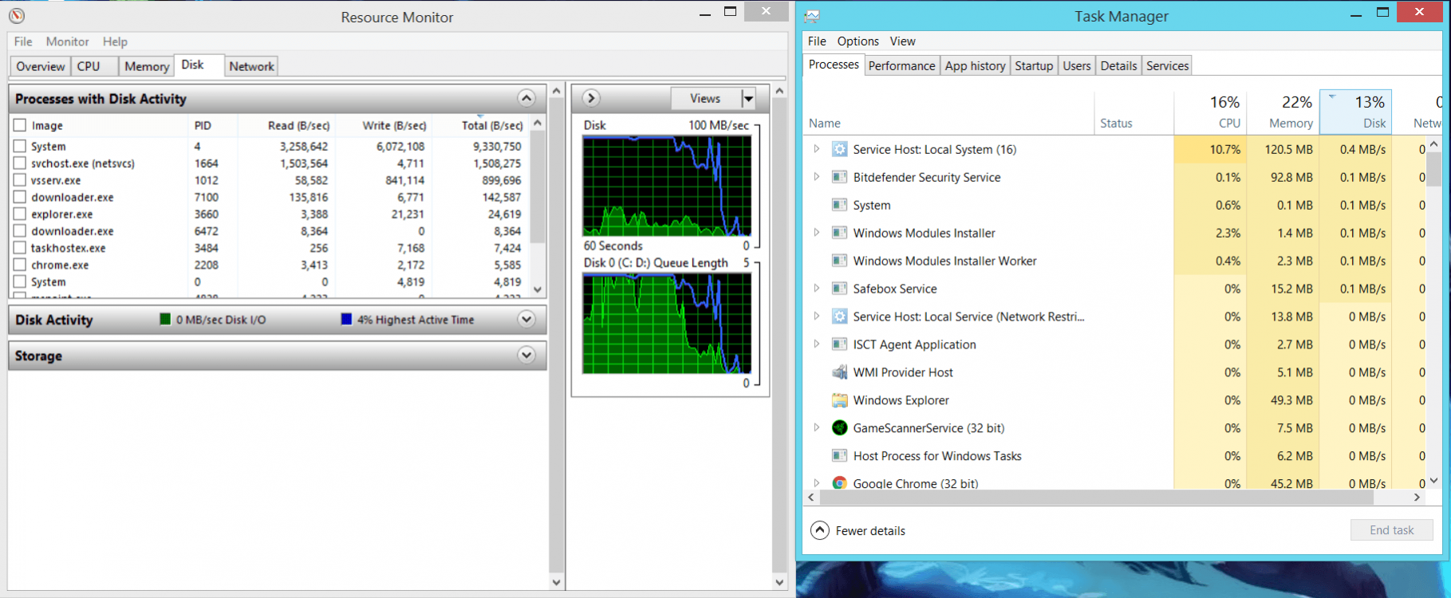The height and width of the screenshot is (598, 1451).
Task: Click the GameScannerService green icon
Action: coord(839,428)
